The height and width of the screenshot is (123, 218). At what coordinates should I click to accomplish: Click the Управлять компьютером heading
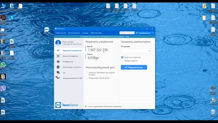tap(136, 42)
